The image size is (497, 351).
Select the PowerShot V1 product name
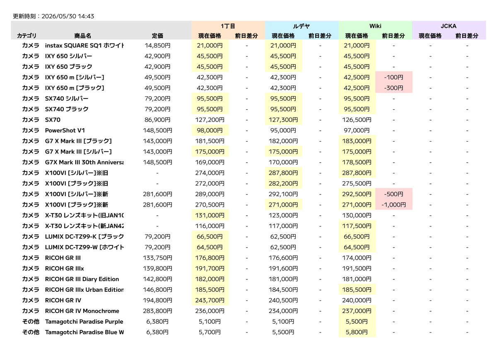[x=65, y=130]
